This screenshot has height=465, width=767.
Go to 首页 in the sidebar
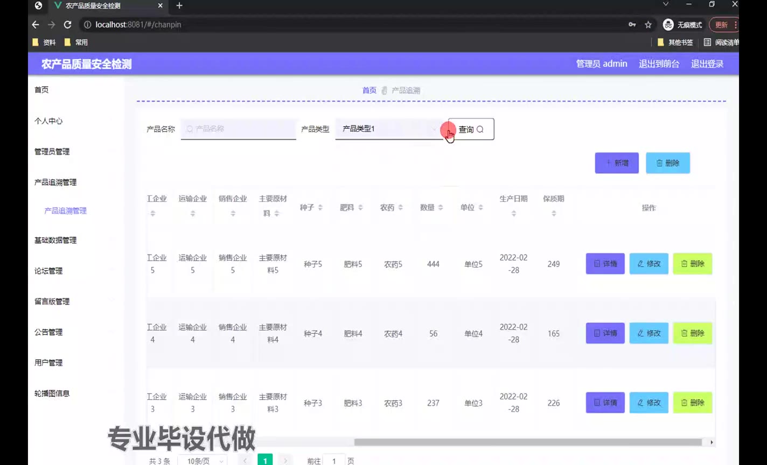pyautogui.click(x=41, y=90)
